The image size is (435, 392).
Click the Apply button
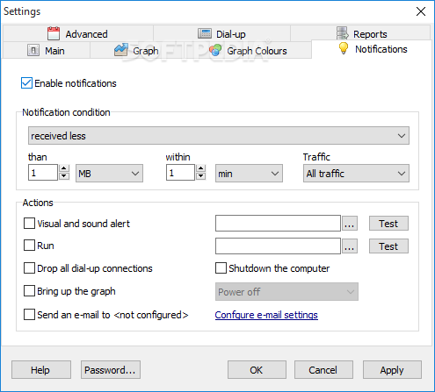(x=392, y=370)
